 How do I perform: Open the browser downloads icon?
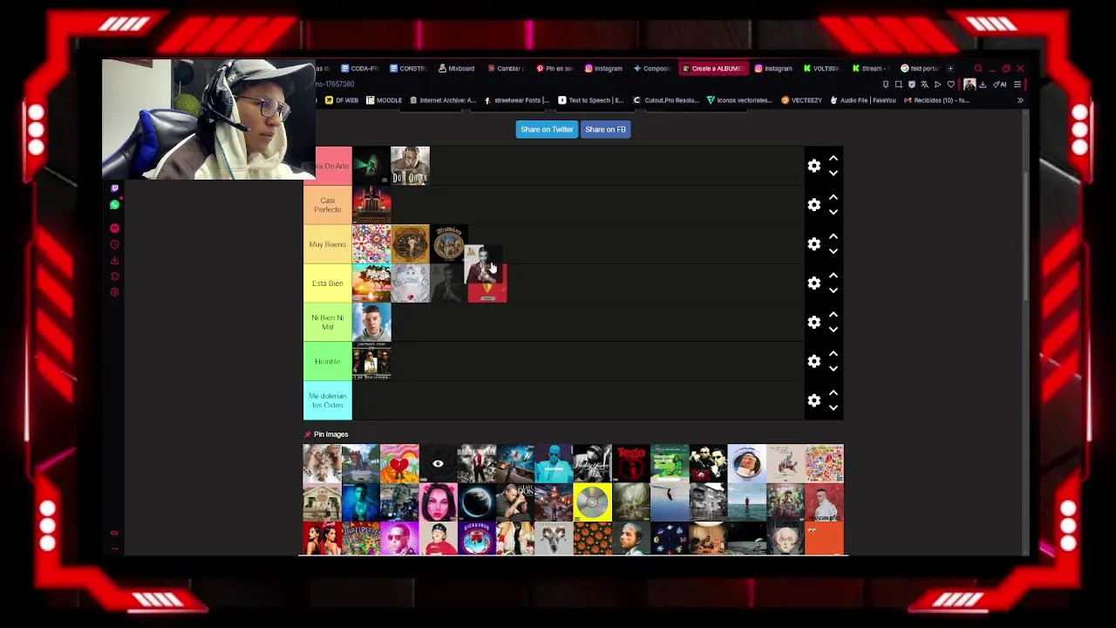pos(983,85)
